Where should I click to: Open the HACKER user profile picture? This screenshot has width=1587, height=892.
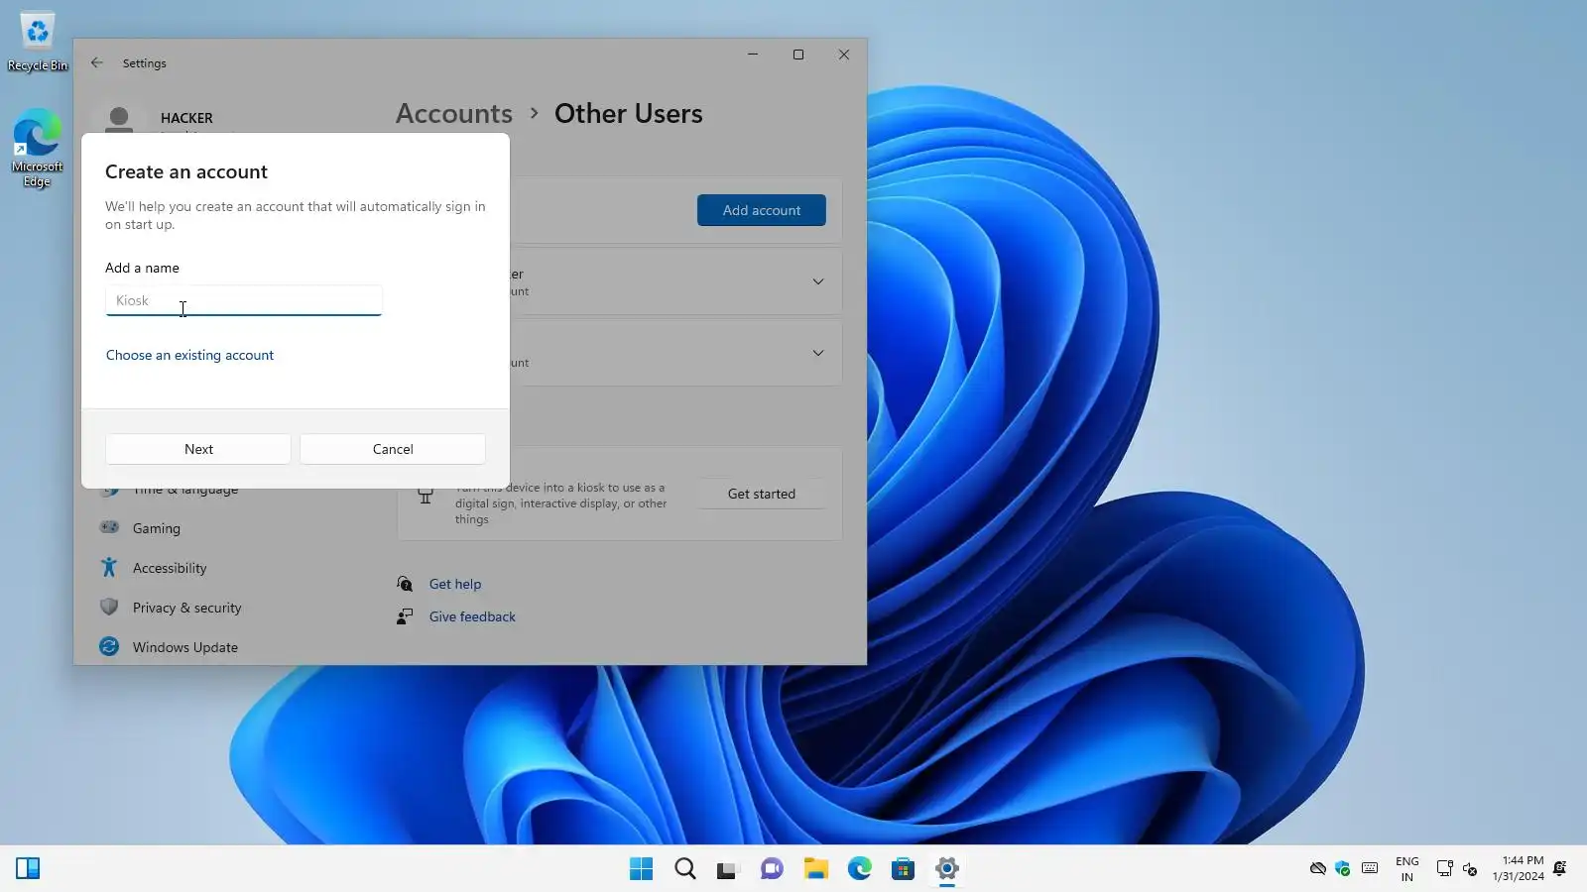pyautogui.click(x=119, y=120)
